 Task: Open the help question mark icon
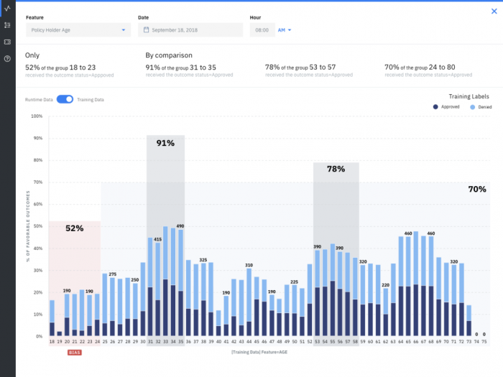(7, 58)
